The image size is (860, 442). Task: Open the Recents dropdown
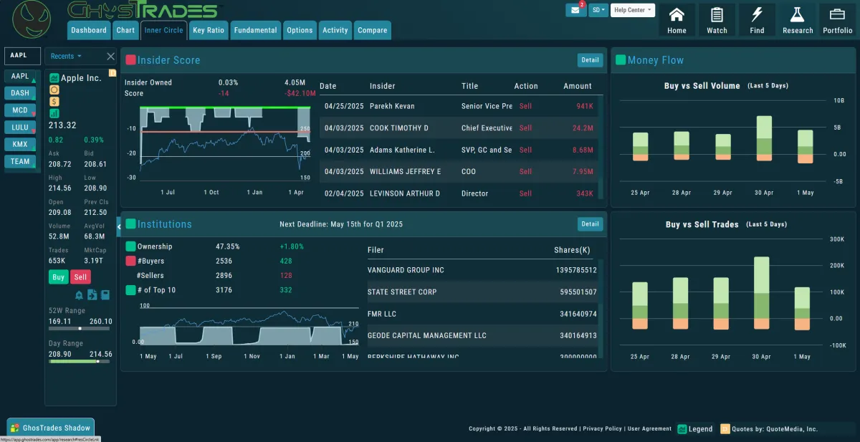pyautogui.click(x=66, y=56)
